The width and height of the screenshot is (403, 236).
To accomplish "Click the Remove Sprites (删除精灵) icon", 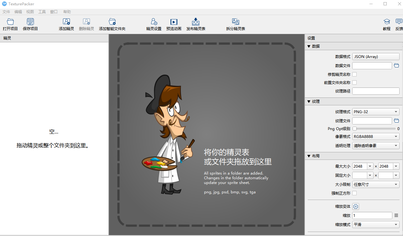I will point(86,22).
